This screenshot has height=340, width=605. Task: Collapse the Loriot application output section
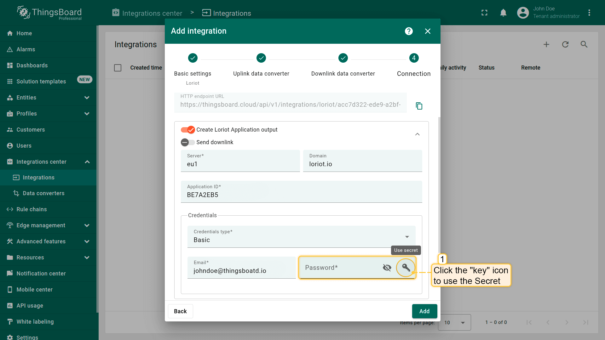tap(417, 134)
